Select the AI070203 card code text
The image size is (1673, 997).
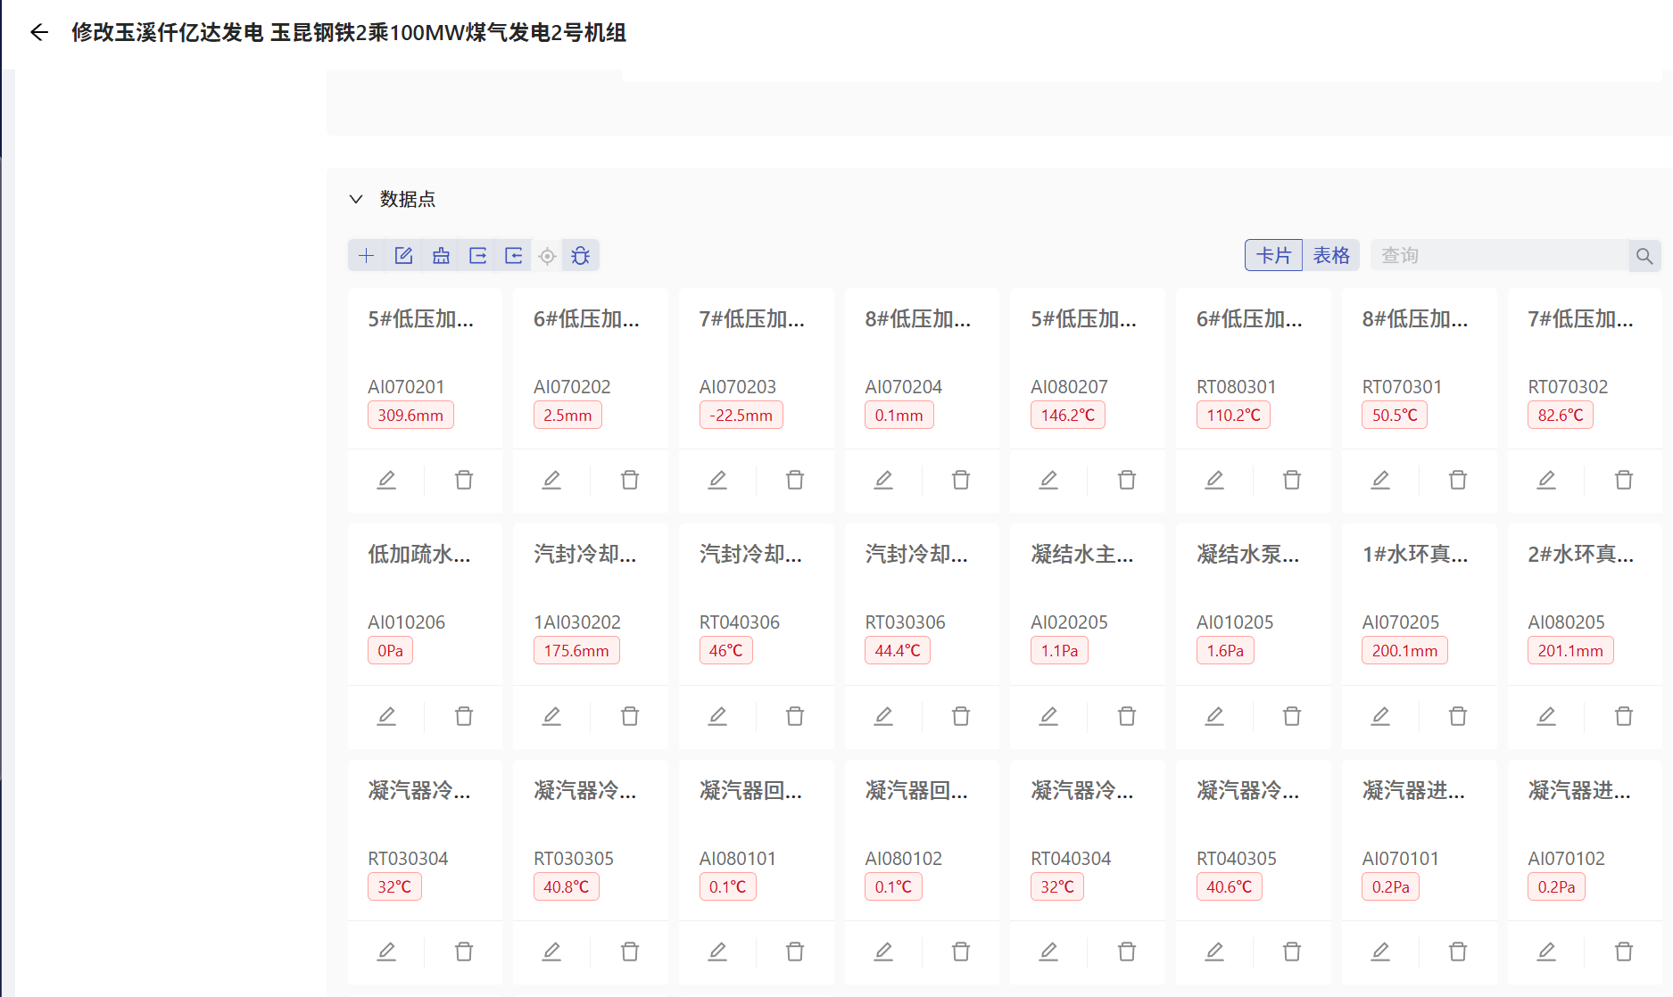click(737, 386)
